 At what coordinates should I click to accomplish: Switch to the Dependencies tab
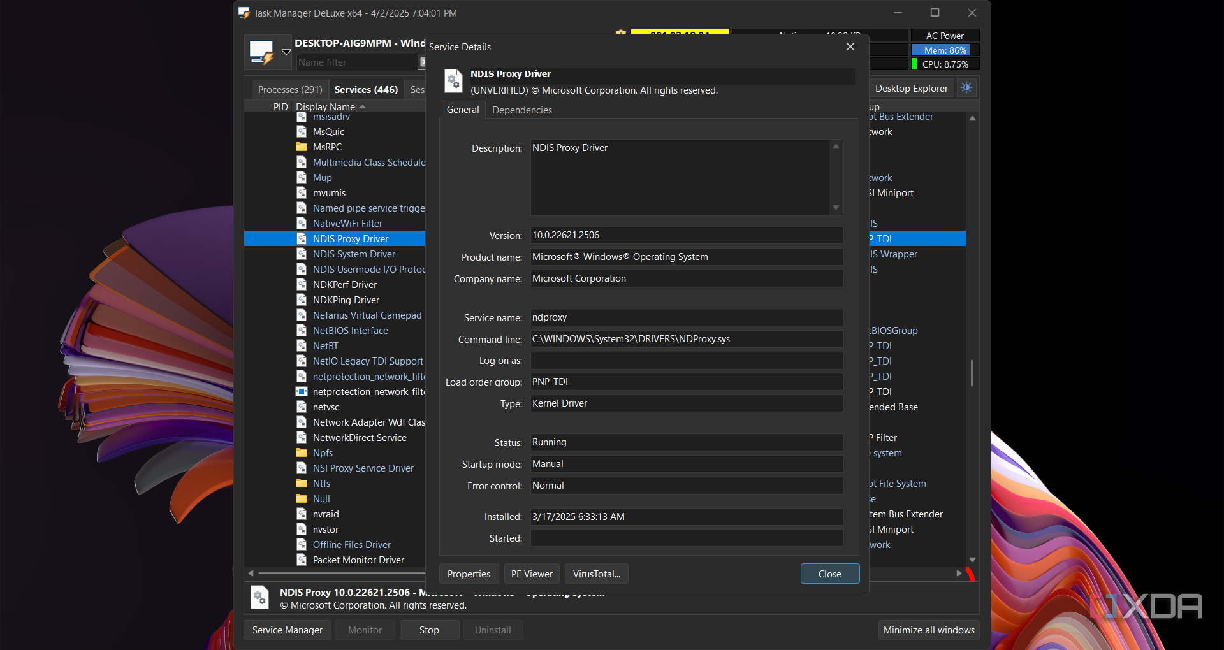pos(521,110)
